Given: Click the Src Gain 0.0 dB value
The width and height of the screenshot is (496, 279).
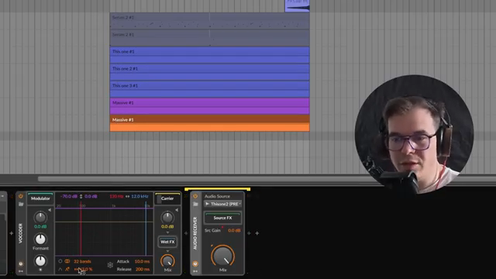Looking at the screenshot, I should (x=234, y=230).
